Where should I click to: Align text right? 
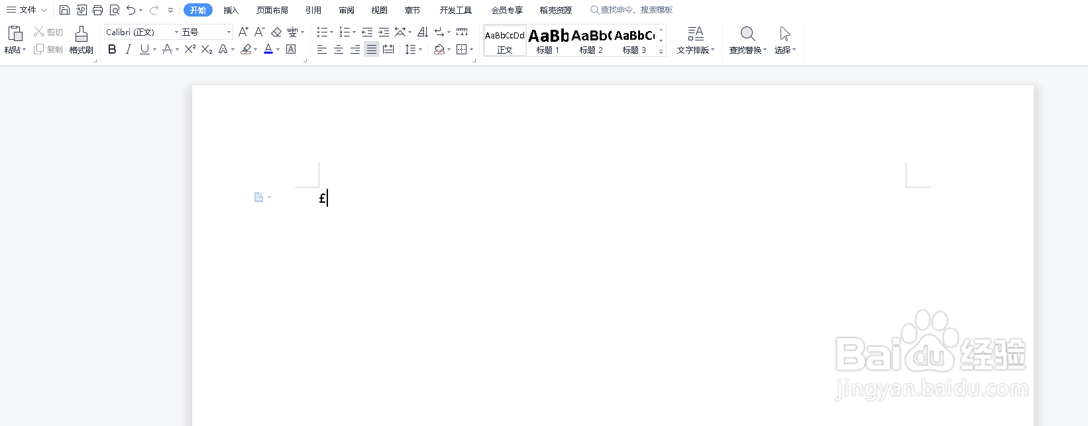[x=355, y=49]
